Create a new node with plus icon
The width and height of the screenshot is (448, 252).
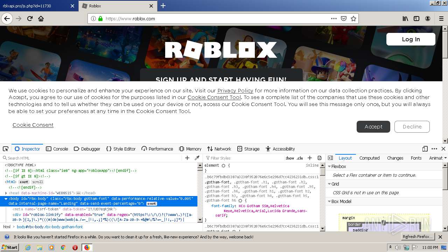pyautogui.click(x=187, y=158)
